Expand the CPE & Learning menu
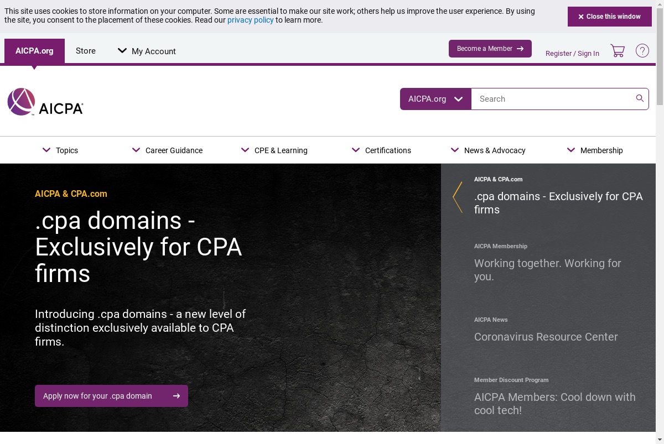 pos(274,150)
